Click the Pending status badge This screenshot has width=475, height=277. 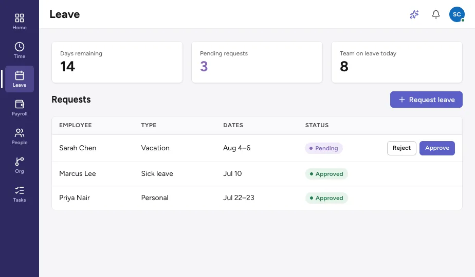point(323,148)
